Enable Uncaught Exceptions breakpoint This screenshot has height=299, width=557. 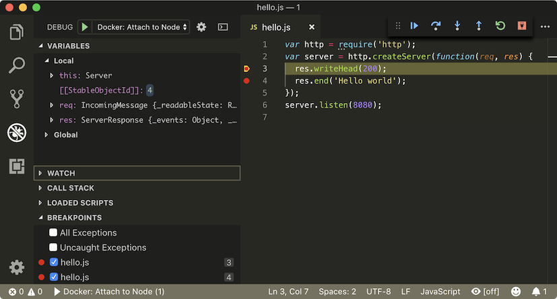coord(53,247)
